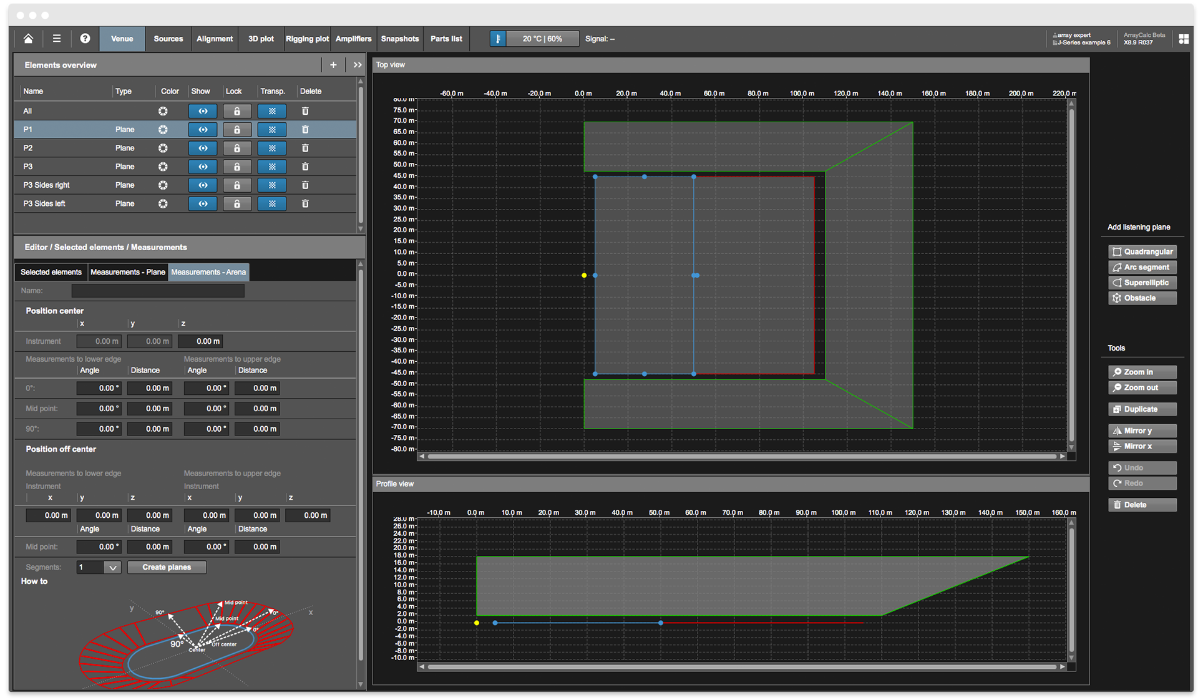The height and width of the screenshot is (700, 1198).
Task: Open the Segments dropdown
Action: [112, 568]
